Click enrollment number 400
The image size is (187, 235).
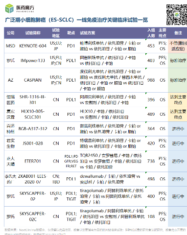[151, 196]
